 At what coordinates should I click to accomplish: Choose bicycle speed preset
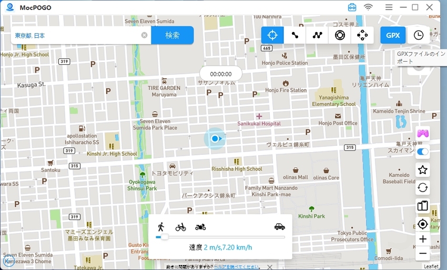(x=180, y=227)
